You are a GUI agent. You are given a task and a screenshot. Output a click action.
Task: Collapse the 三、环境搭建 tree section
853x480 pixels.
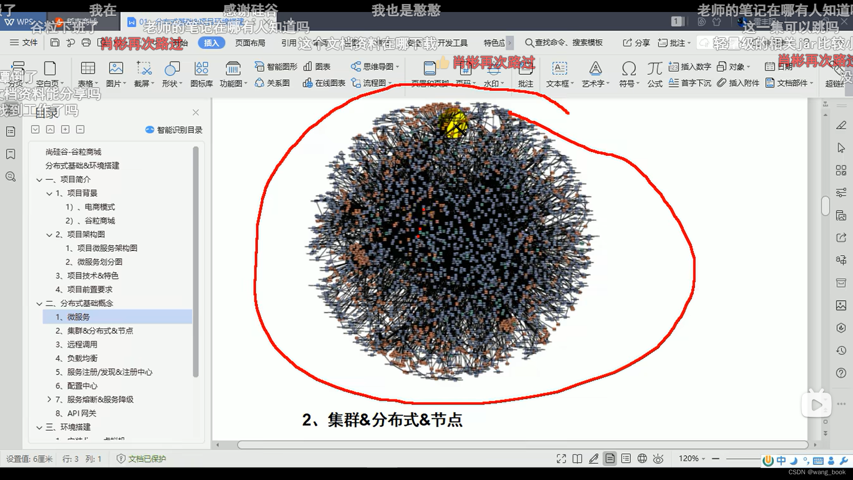[39, 427]
